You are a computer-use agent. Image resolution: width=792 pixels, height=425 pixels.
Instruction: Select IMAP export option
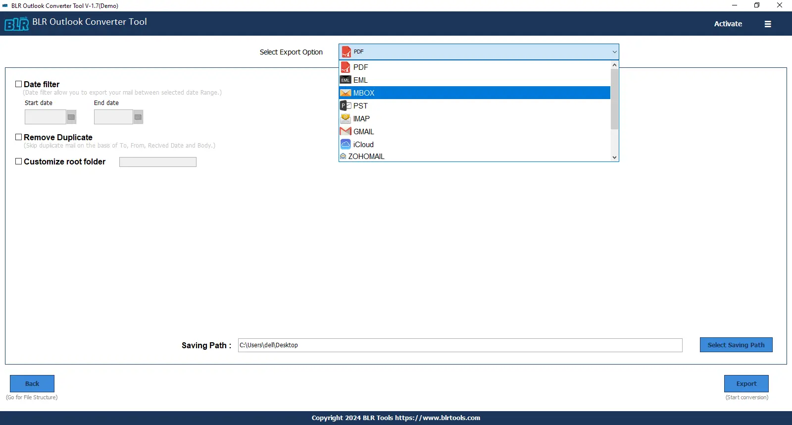pos(475,118)
